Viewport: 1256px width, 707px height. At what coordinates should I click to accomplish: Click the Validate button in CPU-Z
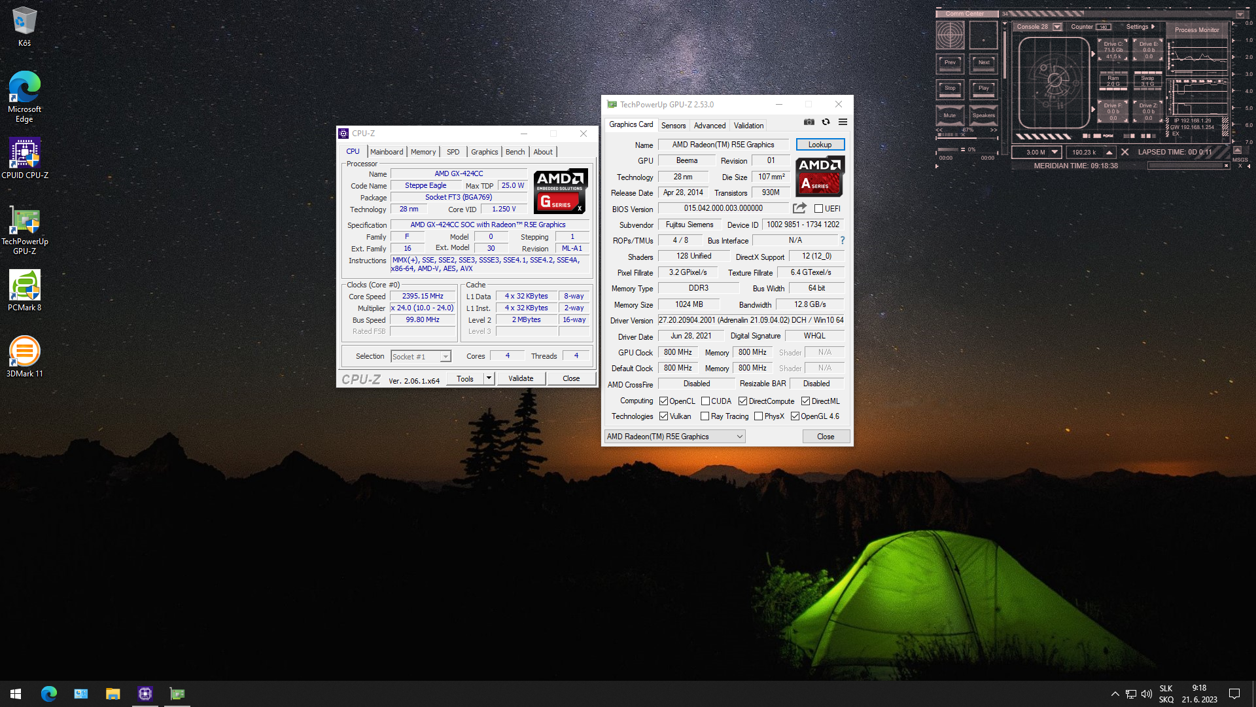pyautogui.click(x=521, y=378)
